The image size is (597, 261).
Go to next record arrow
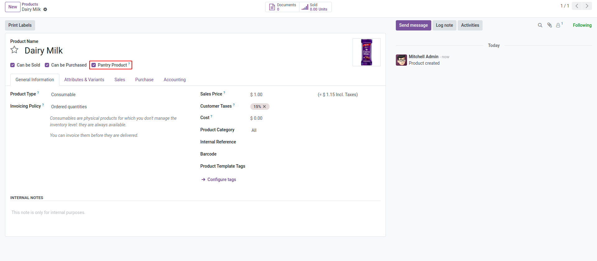pyautogui.click(x=587, y=6)
